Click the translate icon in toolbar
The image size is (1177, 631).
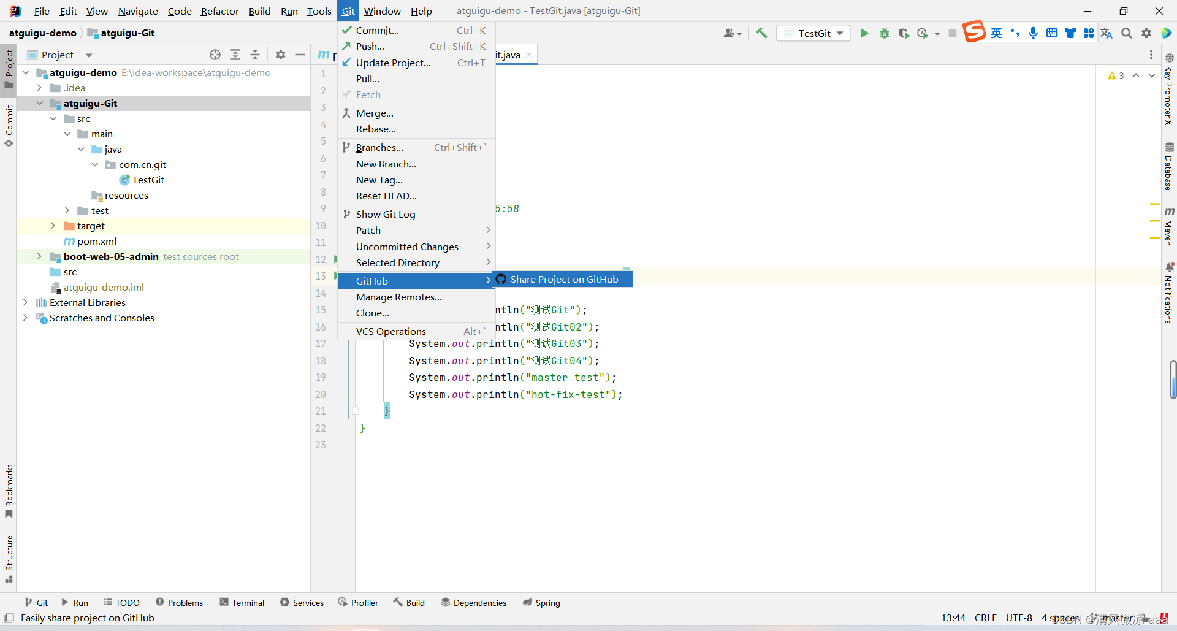coord(1107,33)
